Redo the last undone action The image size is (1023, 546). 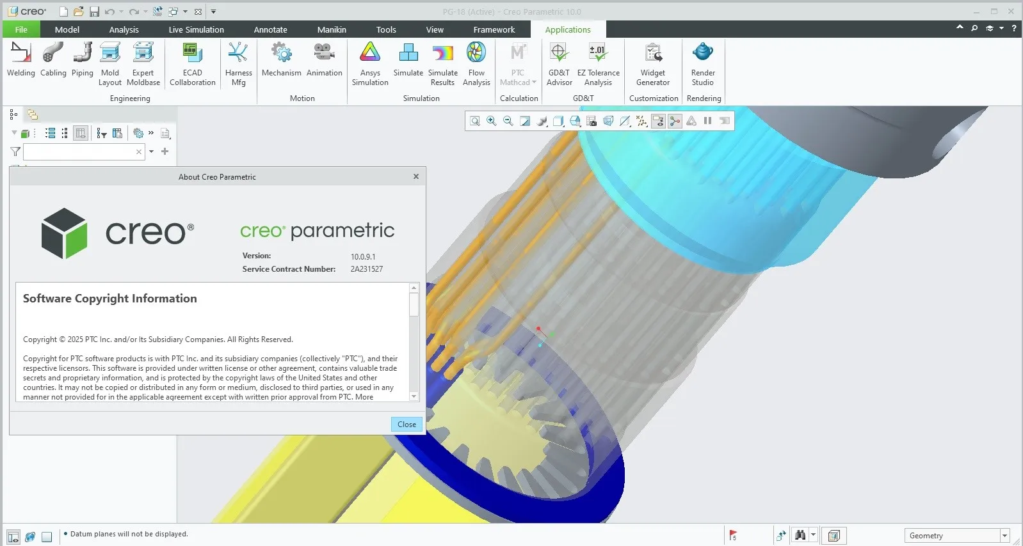(x=133, y=12)
